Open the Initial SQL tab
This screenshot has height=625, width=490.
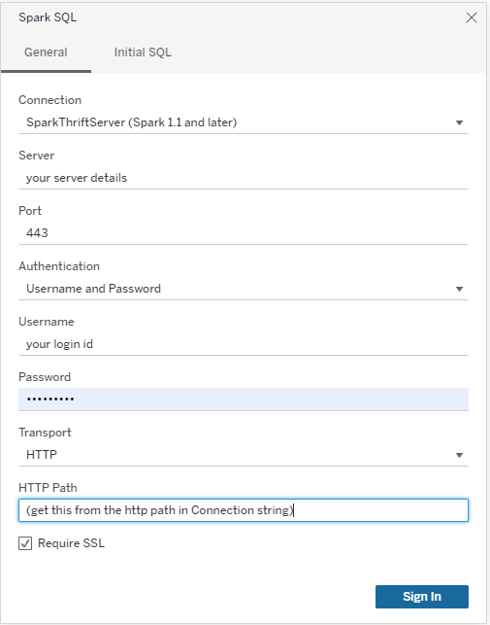pyautogui.click(x=143, y=52)
